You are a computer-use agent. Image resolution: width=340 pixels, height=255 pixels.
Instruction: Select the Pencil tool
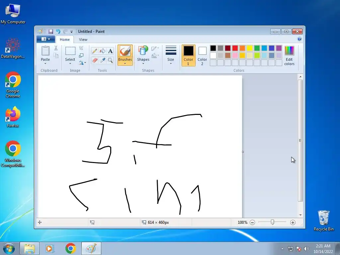click(x=95, y=51)
